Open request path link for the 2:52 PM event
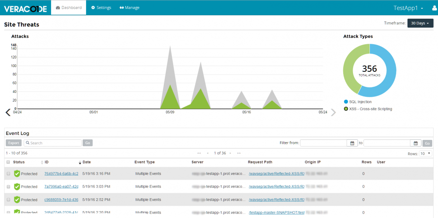Image resolution: width=438 pixels, height=218 pixels. tap(276, 199)
